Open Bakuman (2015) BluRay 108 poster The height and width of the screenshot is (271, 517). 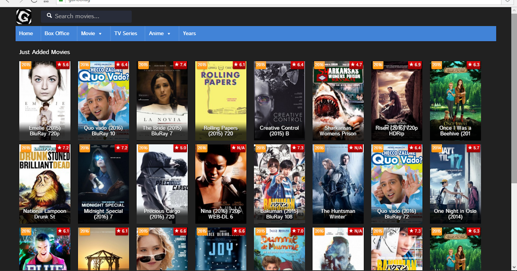click(x=279, y=184)
